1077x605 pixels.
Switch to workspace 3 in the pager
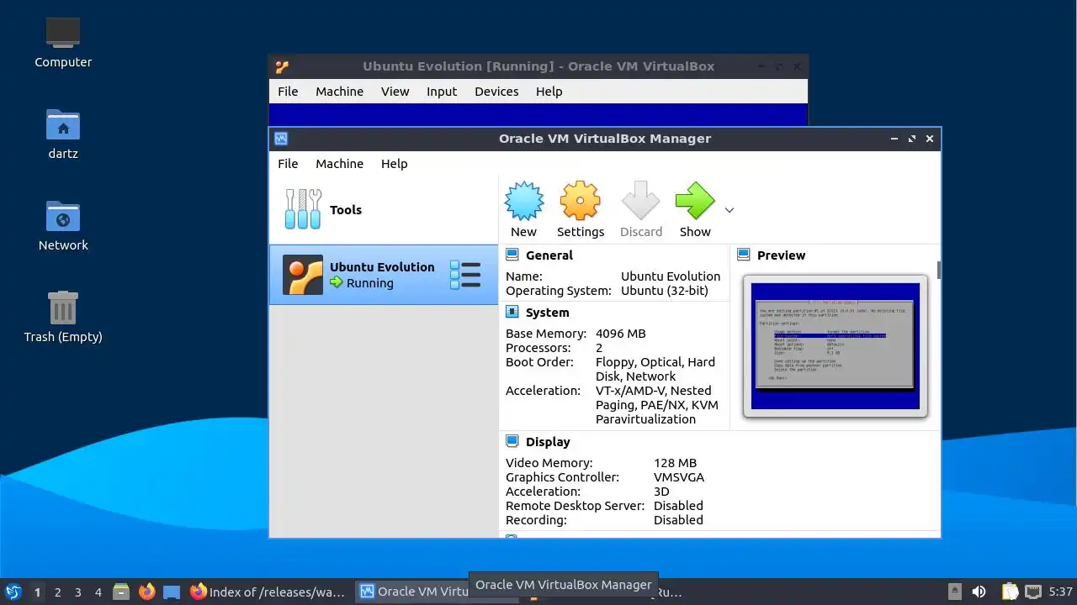[x=77, y=592]
